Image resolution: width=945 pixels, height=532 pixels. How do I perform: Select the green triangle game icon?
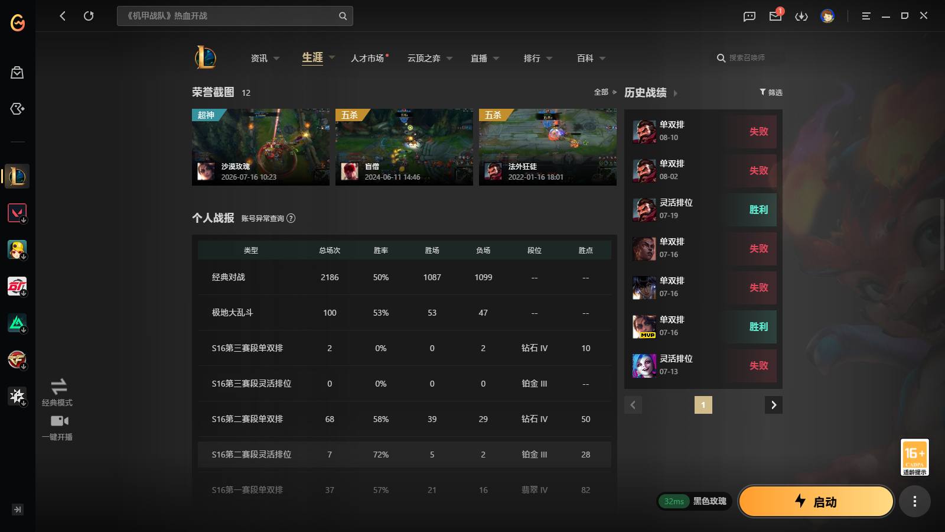tap(17, 323)
